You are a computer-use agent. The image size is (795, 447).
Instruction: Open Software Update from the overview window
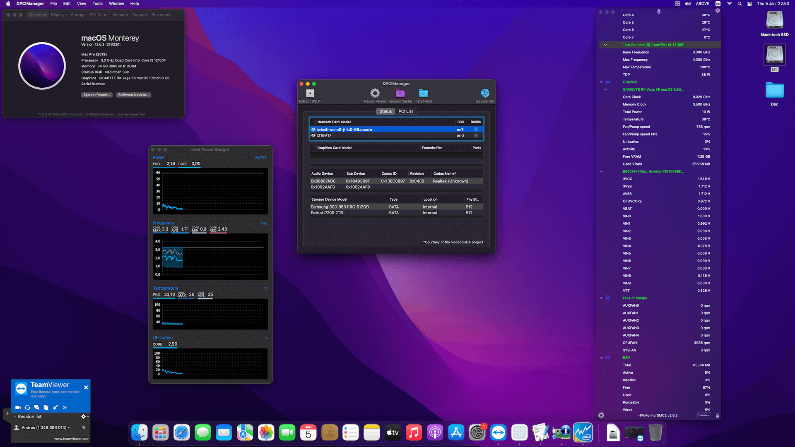pyautogui.click(x=133, y=95)
